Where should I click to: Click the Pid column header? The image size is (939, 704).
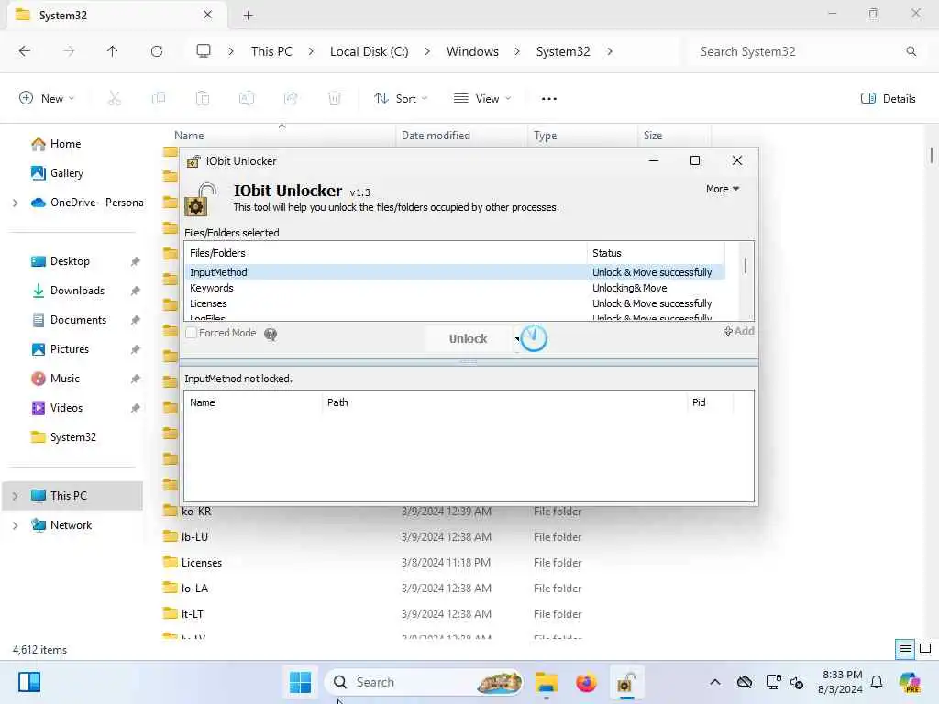[710, 402]
